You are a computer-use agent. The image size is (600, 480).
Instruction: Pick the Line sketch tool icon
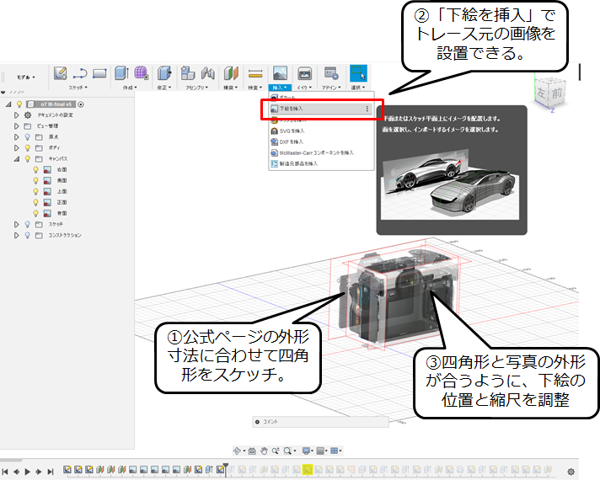pos(80,73)
